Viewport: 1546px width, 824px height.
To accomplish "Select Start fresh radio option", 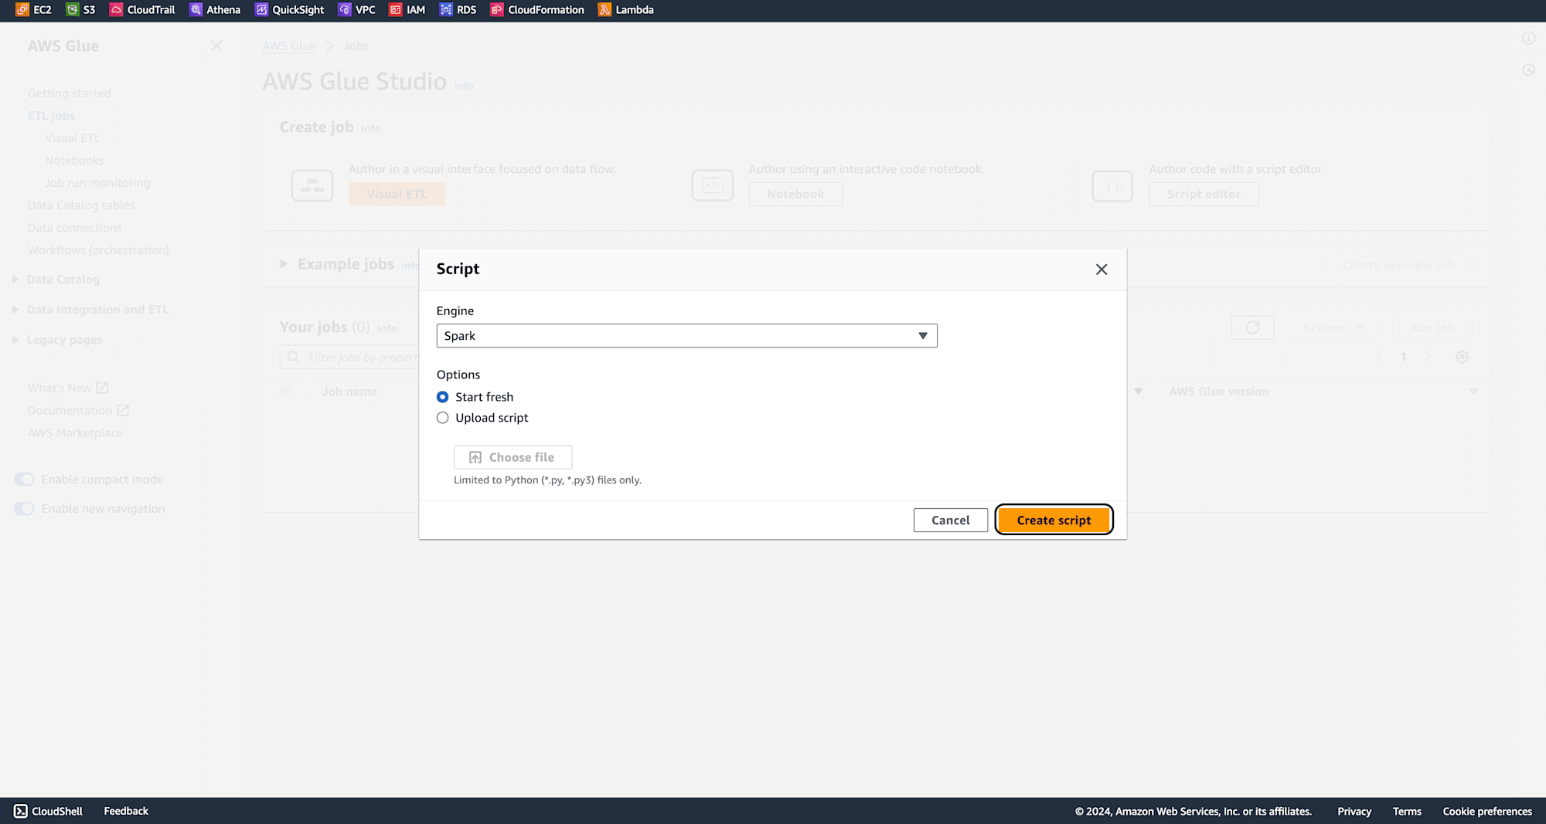I will click(x=442, y=397).
